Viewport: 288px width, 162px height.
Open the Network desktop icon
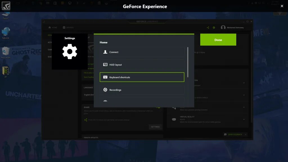coord(6,33)
